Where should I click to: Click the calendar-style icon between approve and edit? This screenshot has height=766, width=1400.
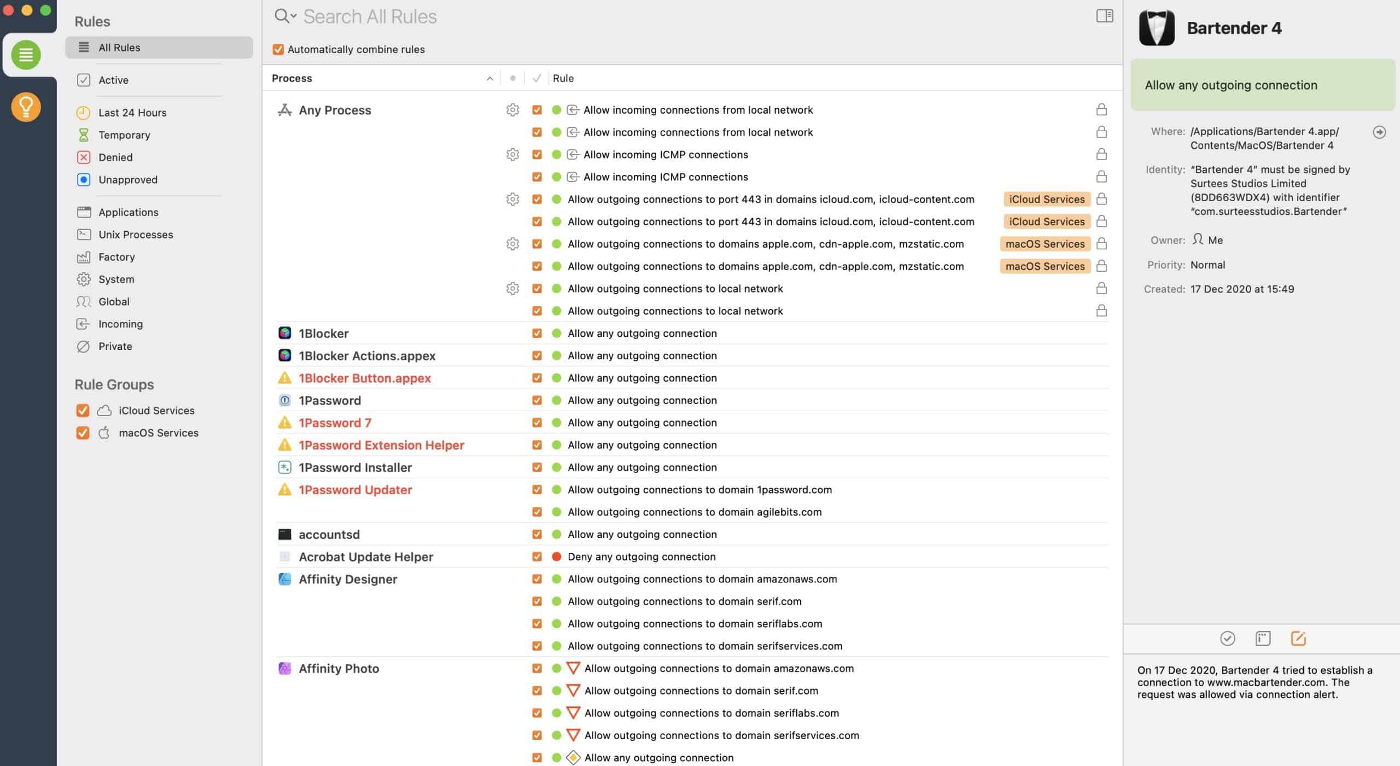pos(1263,638)
